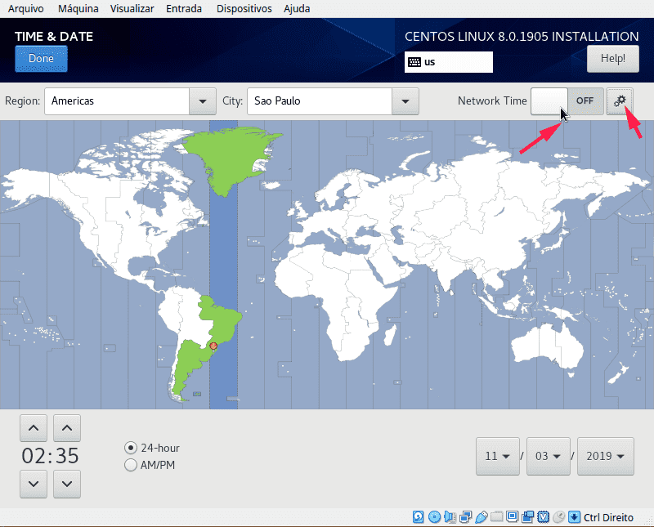The image size is (654, 527).
Task: Click VirtualBox USB devices status icon
Action: tap(481, 517)
